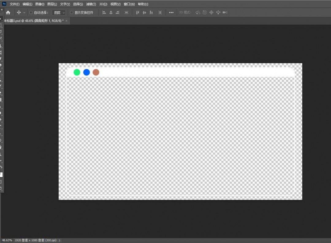Enable the 自动选择 checkbox
The height and width of the screenshot is (243, 331).
(31, 13)
